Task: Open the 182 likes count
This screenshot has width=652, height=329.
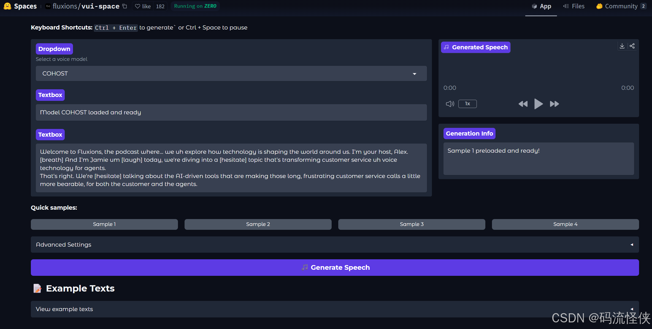Action: pos(160,6)
